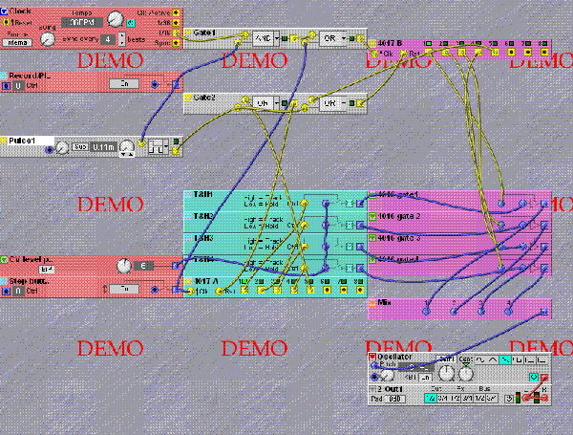573x435 pixels.
Task: Toggle the Record/Pl. On button
Action: point(124,84)
